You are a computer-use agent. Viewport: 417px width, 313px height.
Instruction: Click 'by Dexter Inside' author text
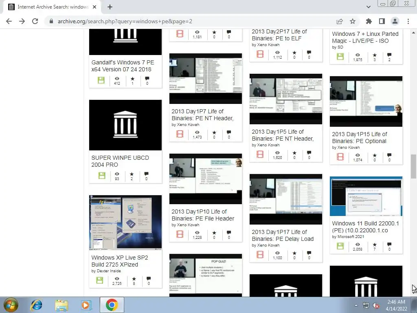click(x=106, y=271)
